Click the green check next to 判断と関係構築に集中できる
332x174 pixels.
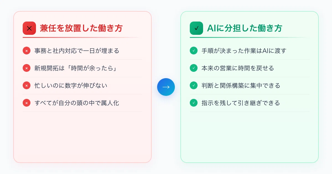[x=194, y=86]
